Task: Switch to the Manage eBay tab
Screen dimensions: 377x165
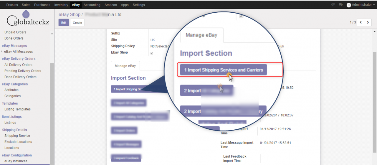Action: tap(125, 66)
